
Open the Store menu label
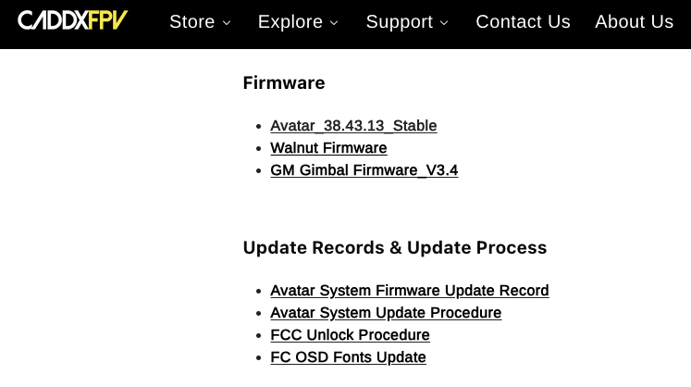tap(192, 21)
